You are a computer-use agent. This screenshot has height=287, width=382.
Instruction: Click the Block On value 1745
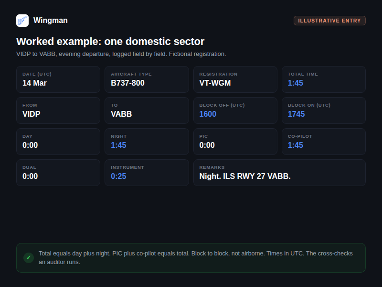click(x=296, y=114)
